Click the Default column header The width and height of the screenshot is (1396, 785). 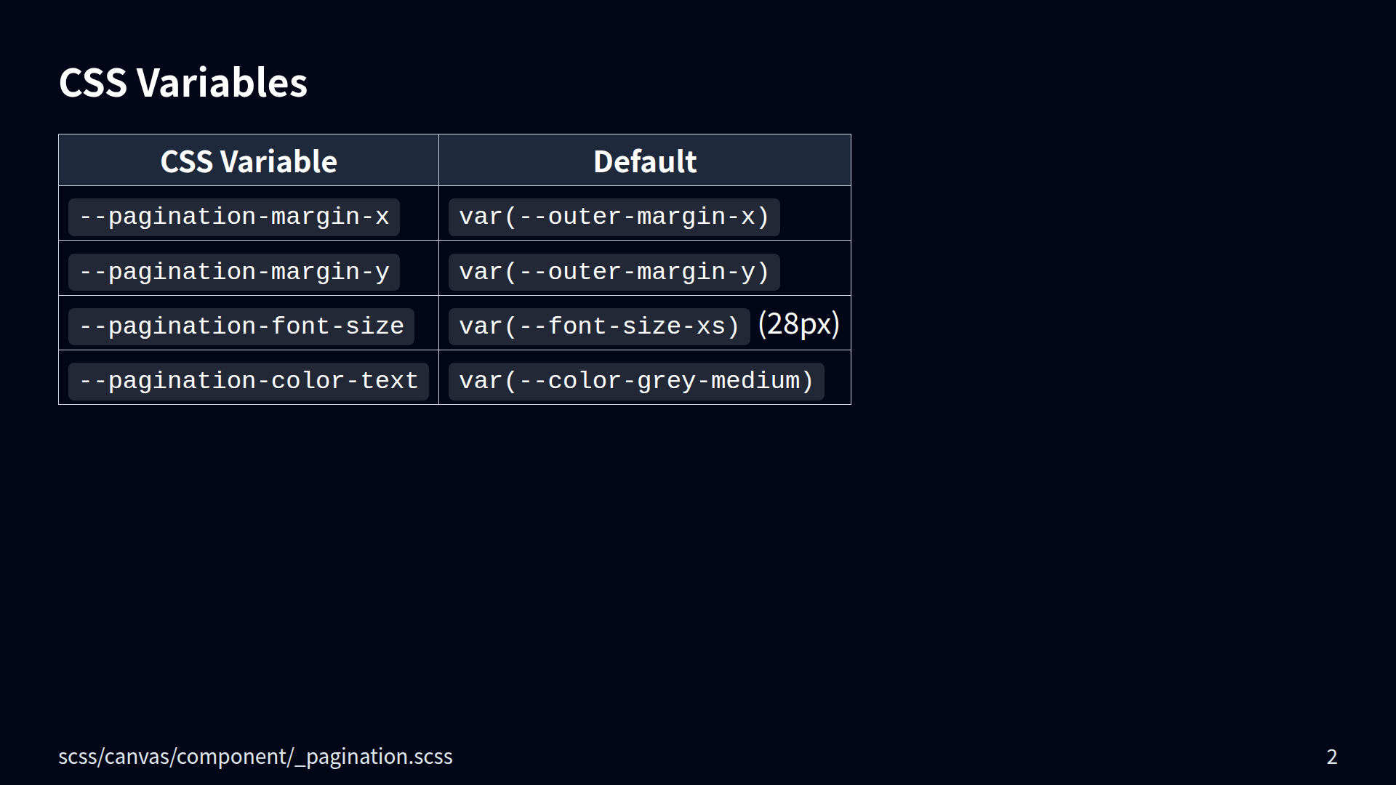point(644,161)
